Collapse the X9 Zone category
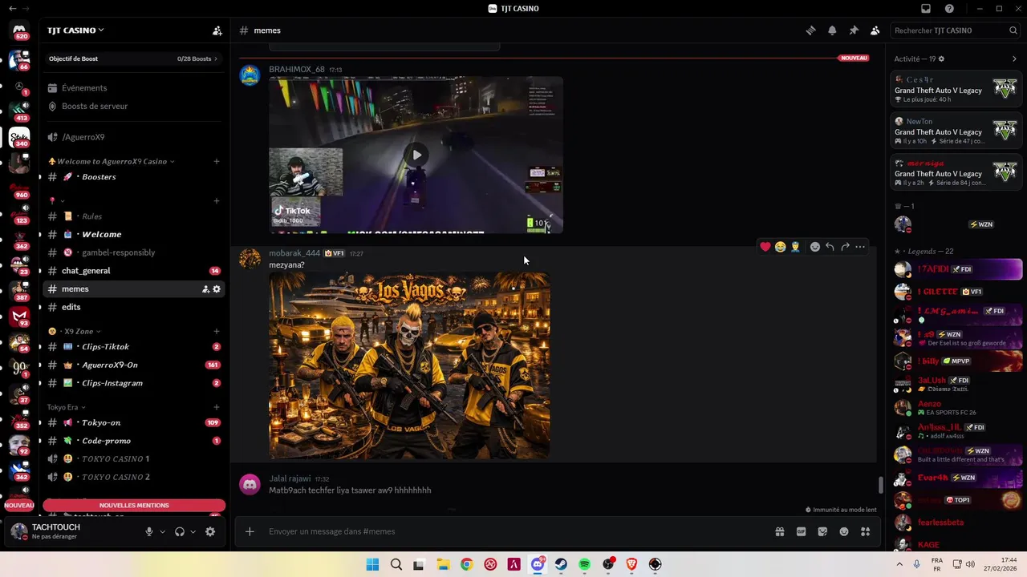The height and width of the screenshot is (577, 1027). point(75,331)
